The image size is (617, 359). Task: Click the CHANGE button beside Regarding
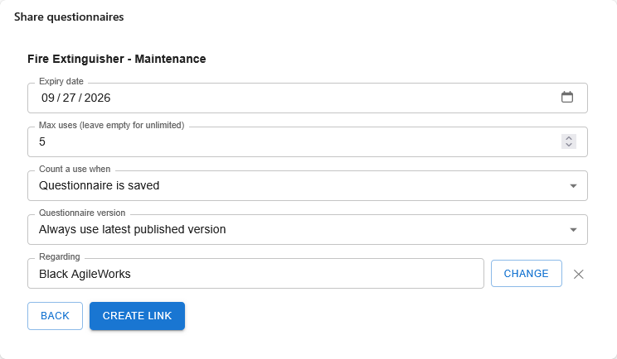526,274
